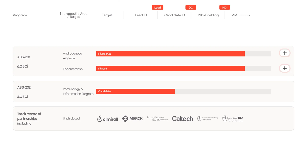This screenshot has width=307, height=147.
Task: Click the absci logo under ABS-201
Action: click(23, 66)
